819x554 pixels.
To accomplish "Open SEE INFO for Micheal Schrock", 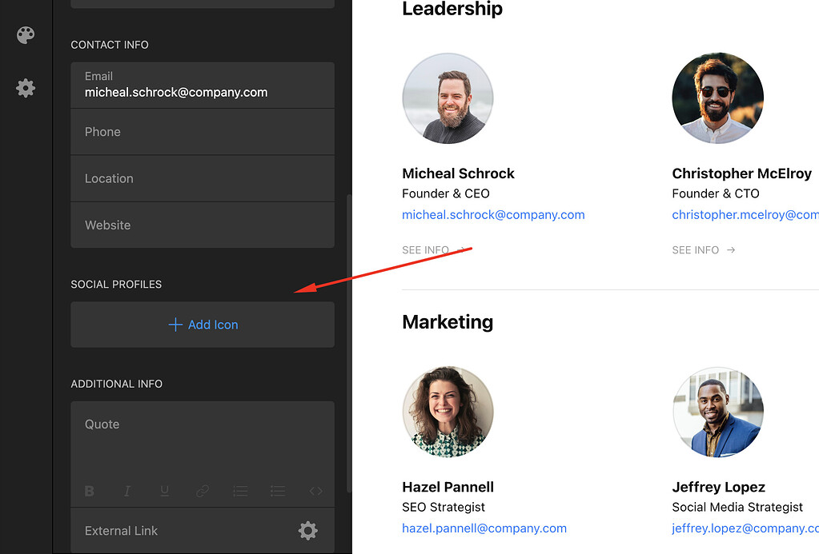I will pos(425,249).
